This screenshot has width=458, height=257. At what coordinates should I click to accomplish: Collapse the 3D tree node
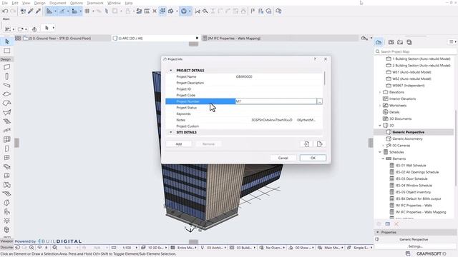click(380, 126)
